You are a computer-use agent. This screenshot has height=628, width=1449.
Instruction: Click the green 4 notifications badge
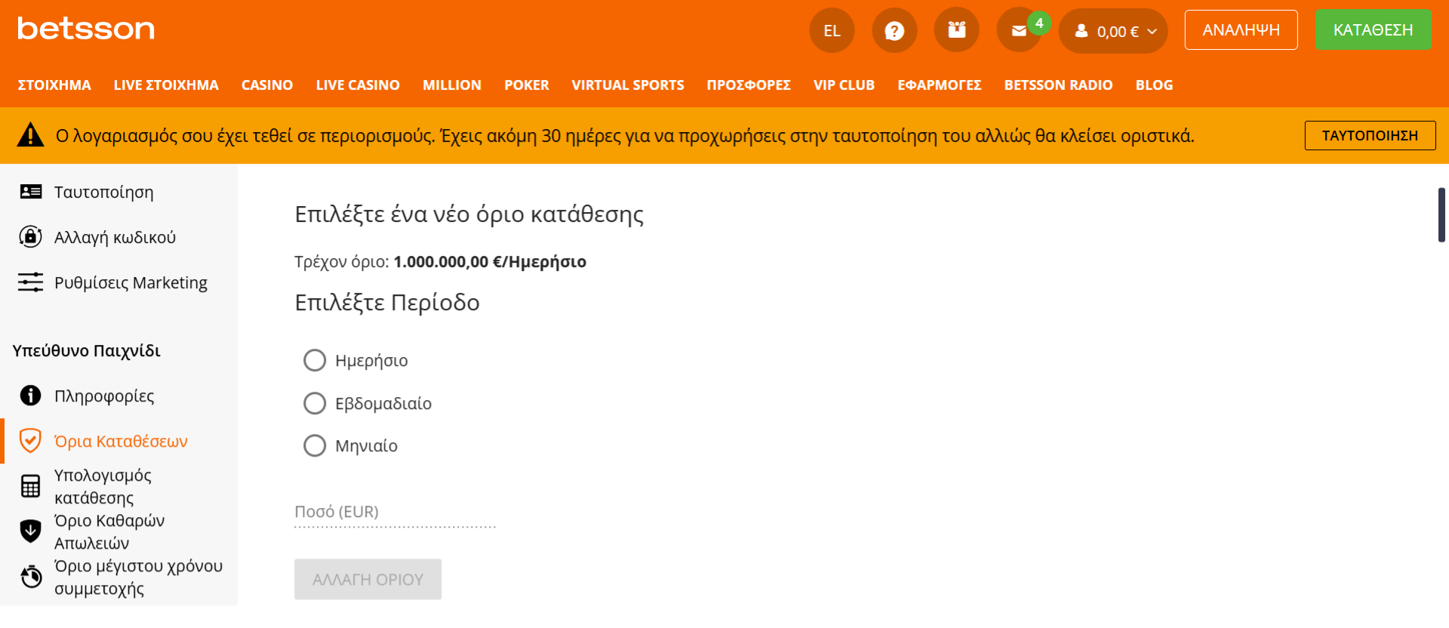[x=1039, y=23]
